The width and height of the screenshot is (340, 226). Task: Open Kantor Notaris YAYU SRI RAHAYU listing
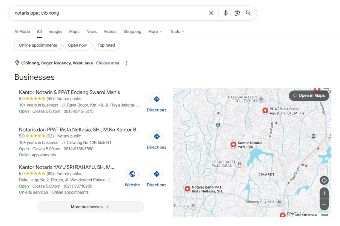pos(66,167)
